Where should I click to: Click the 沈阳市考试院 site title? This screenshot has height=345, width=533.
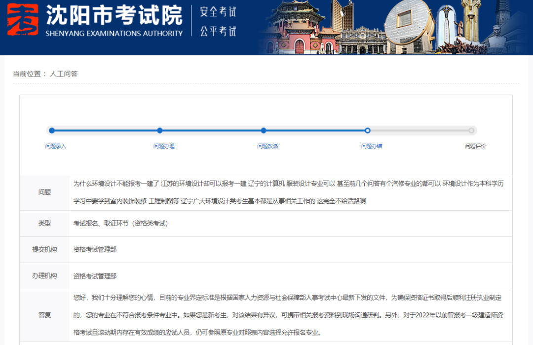point(114,16)
